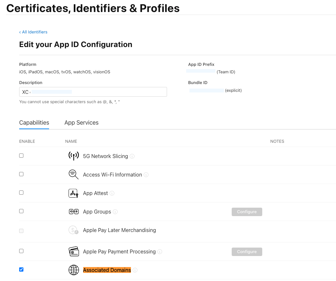Image resolution: width=336 pixels, height=281 pixels.
Task: Click the platform list 'iOS, iPadOS, macOS...' text
Action: (65, 72)
